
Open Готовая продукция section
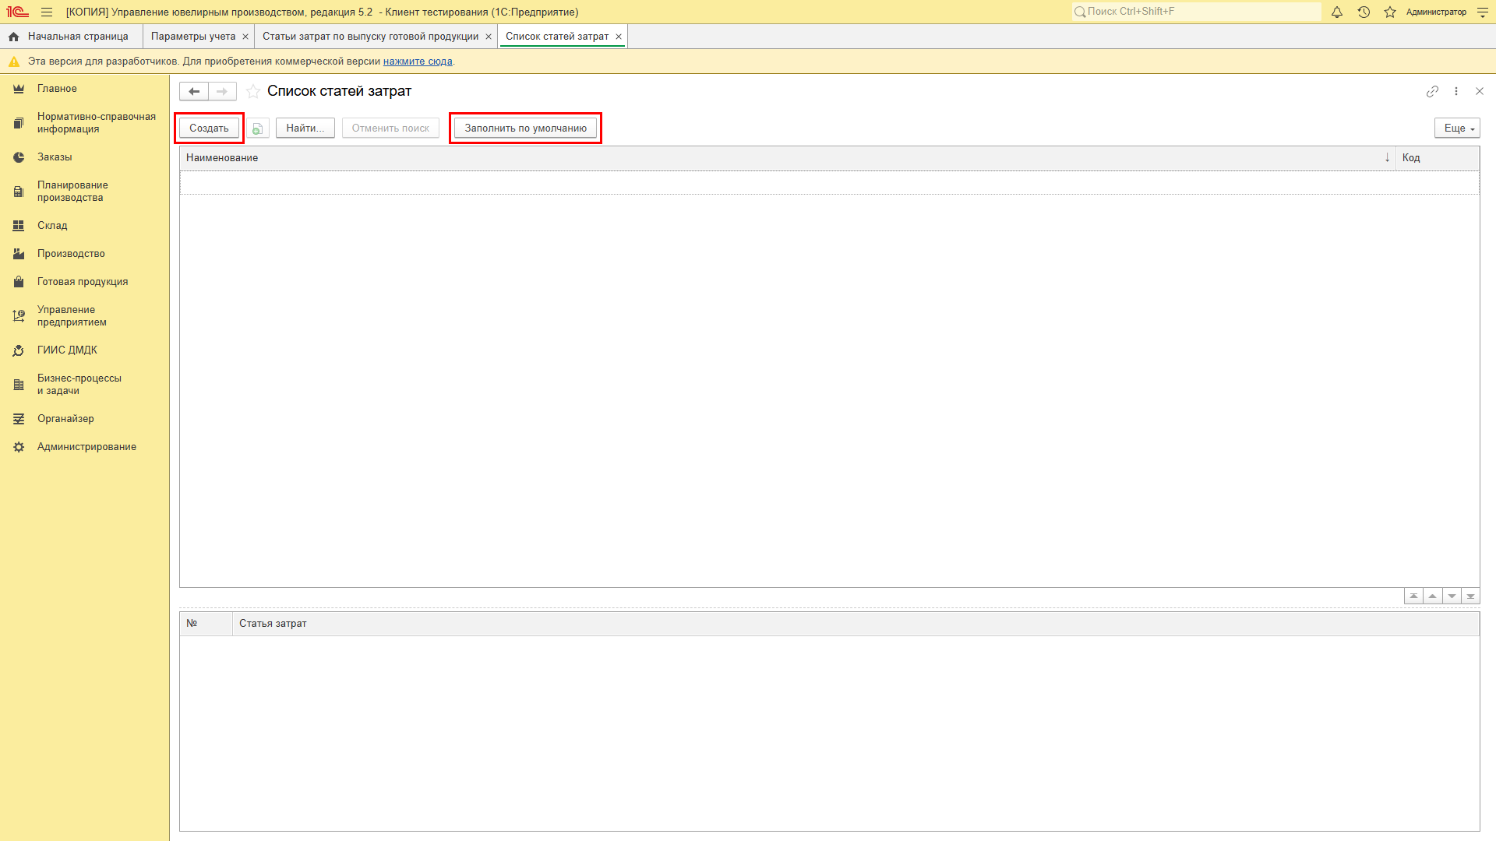click(x=84, y=282)
